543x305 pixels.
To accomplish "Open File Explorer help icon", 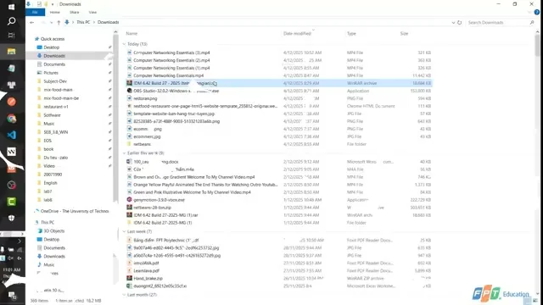I will pos(537,12).
